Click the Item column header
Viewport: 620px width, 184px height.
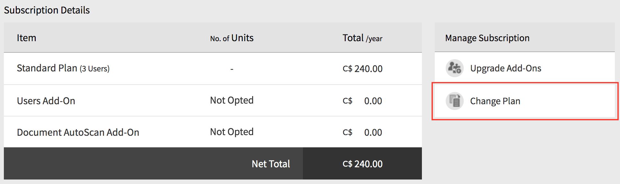(26, 38)
